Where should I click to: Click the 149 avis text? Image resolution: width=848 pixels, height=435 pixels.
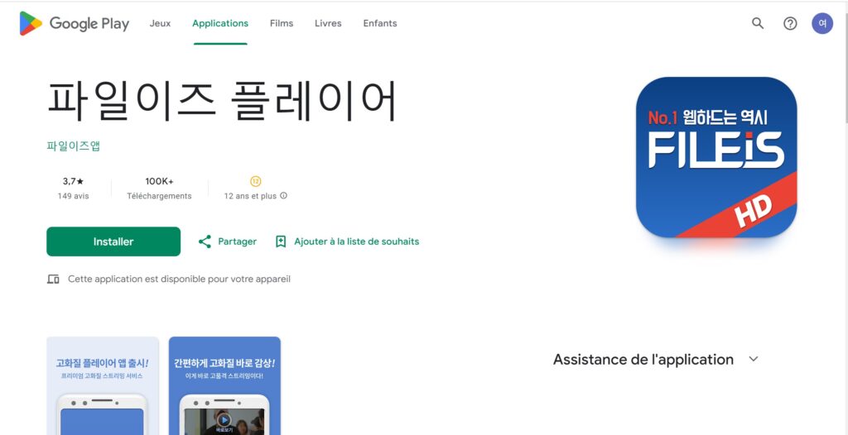tap(73, 196)
